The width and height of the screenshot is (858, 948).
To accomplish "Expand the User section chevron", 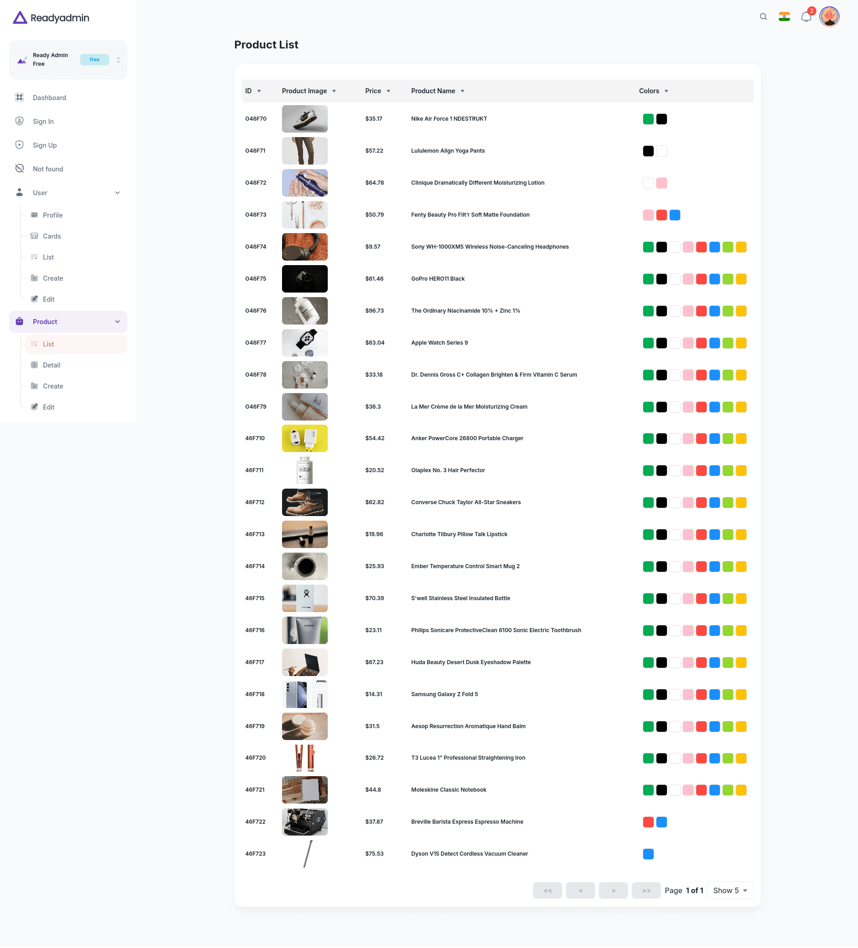I will (x=117, y=193).
